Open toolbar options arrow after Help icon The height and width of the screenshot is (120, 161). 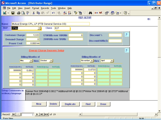pos(129,13)
